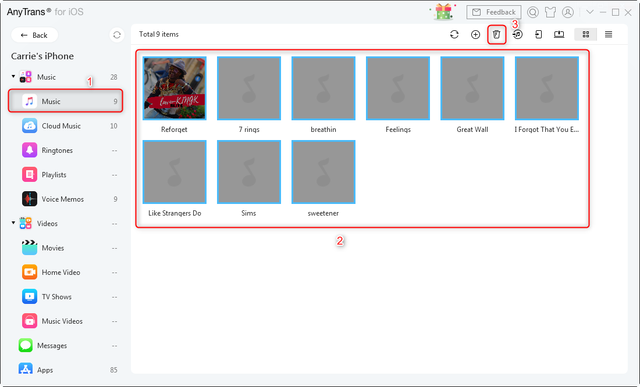Open Ringtones in sidebar
This screenshot has height=387, width=640.
coord(65,150)
